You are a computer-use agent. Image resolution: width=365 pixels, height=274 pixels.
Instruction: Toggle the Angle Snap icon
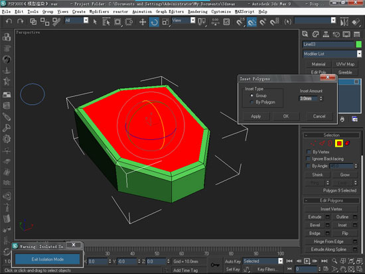click(252, 22)
